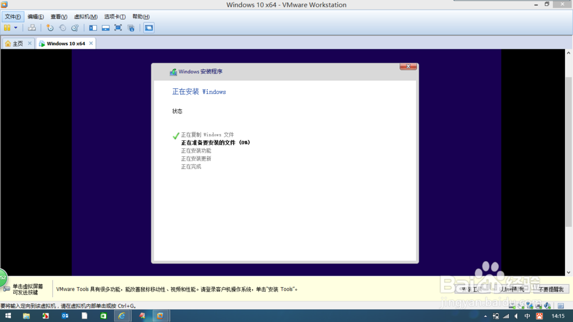Click the printer device status icon

(538, 305)
